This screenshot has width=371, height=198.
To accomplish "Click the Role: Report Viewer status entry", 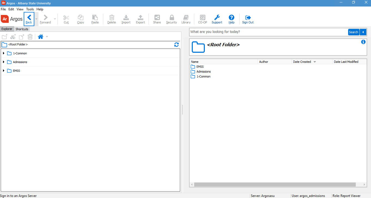I will 346,196.
